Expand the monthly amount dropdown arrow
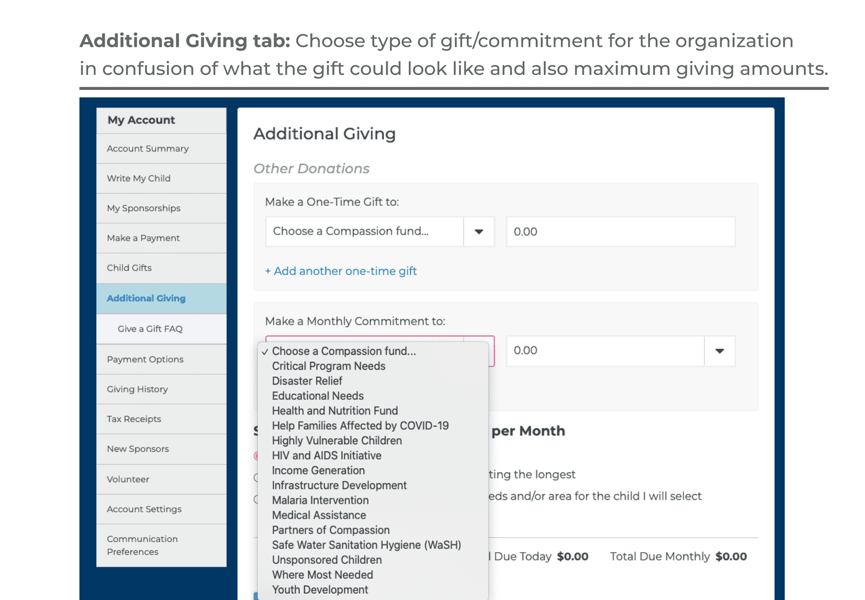 [720, 351]
